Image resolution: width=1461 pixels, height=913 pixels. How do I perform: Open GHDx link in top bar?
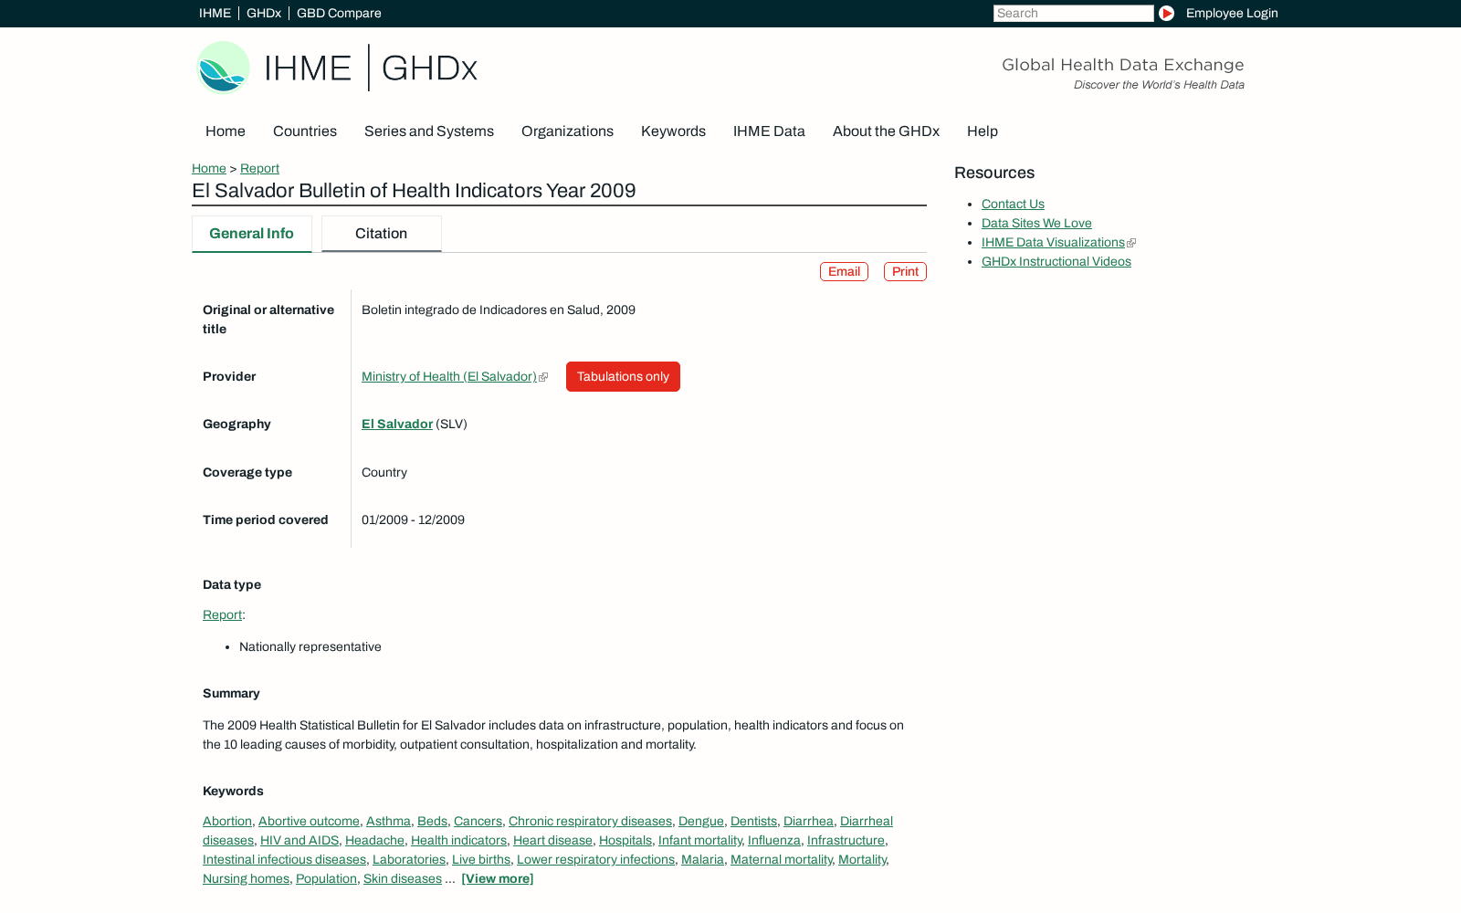click(264, 13)
